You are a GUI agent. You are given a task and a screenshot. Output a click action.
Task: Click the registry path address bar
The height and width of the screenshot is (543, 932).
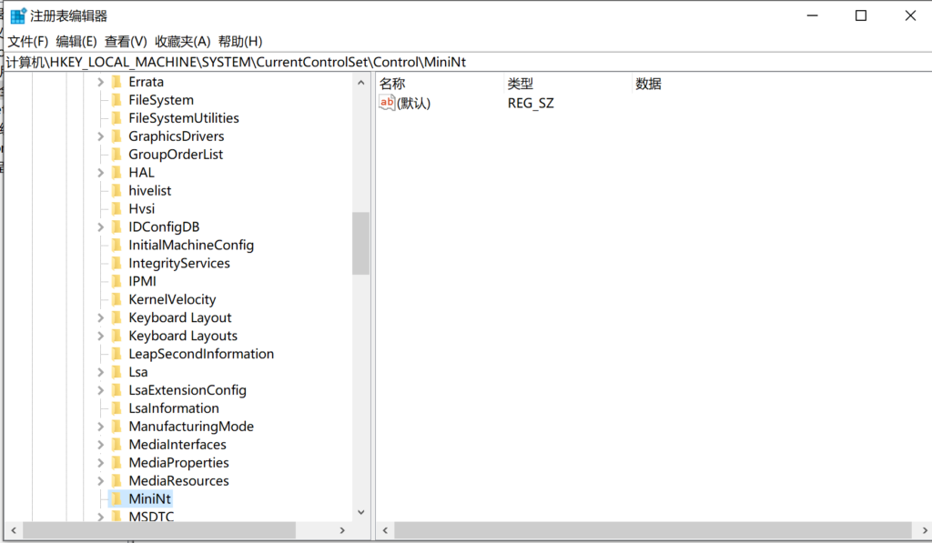click(x=467, y=62)
